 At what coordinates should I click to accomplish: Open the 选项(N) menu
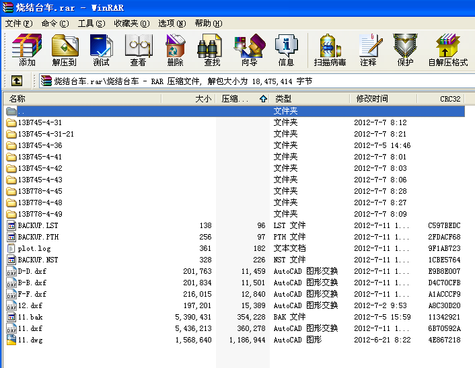(x=172, y=24)
